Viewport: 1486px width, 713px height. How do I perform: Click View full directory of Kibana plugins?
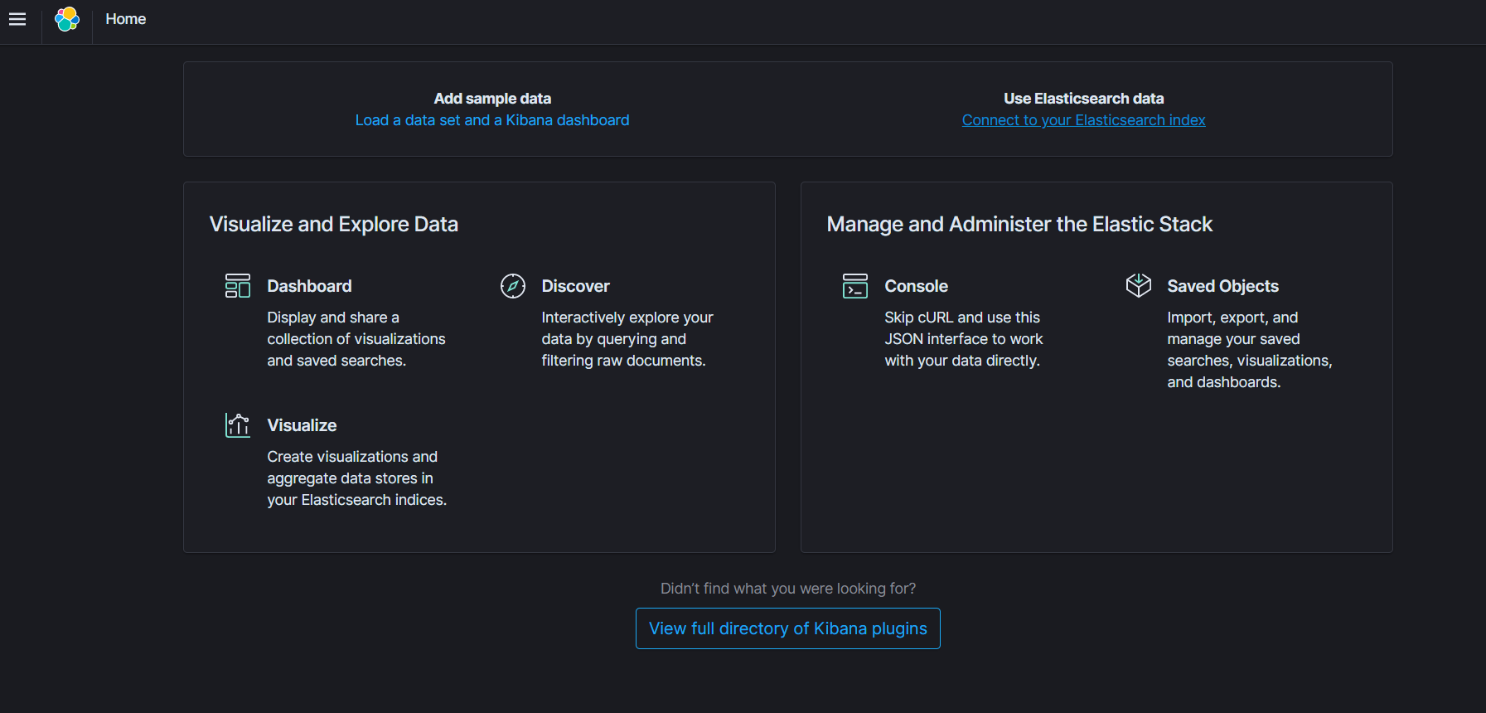click(787, 628)
